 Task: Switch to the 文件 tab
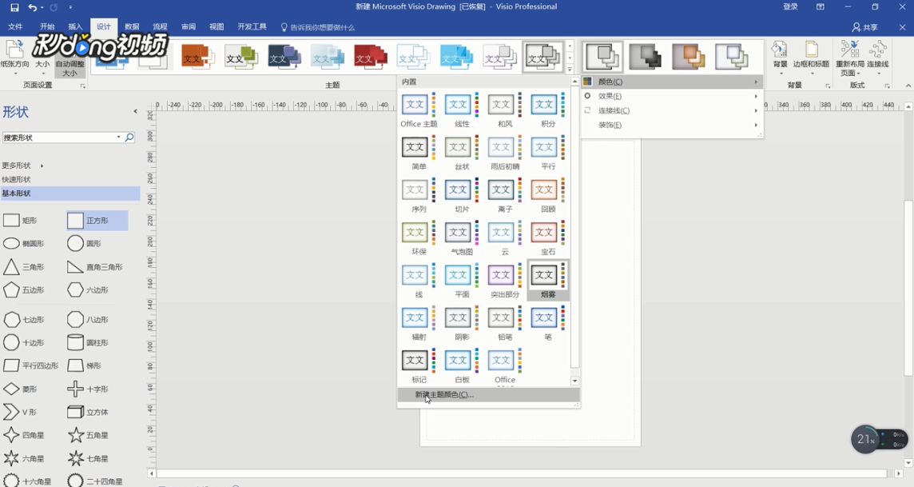[16, 27]
